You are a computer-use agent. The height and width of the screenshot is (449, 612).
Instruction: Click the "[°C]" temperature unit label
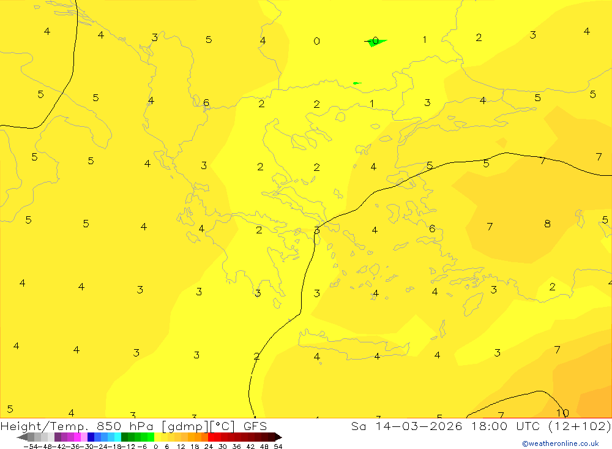[x=222, y=427]
